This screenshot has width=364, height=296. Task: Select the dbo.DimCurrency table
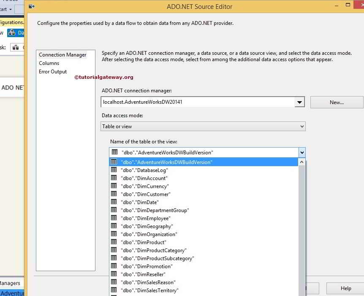tap(204, 186)
